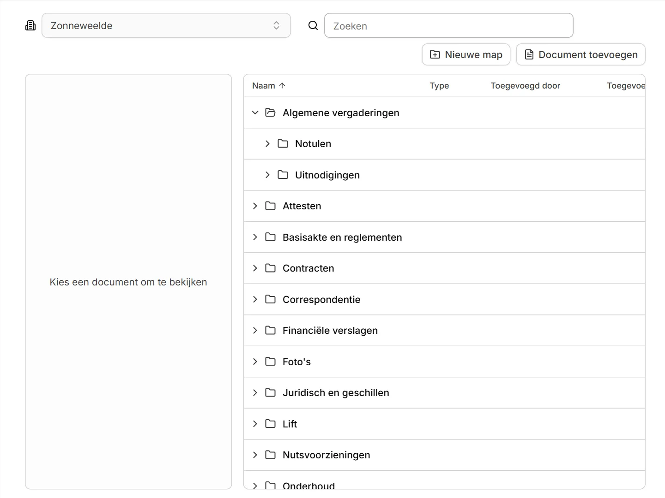Click the folder icon next to Financiële verslagen

point(270,331)
